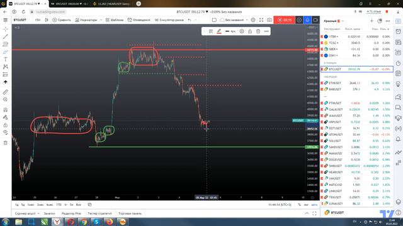Viewport: 403px width, 226px height.
Task: Expand the bottom panel with chevron
Action: tap(307, 213)
